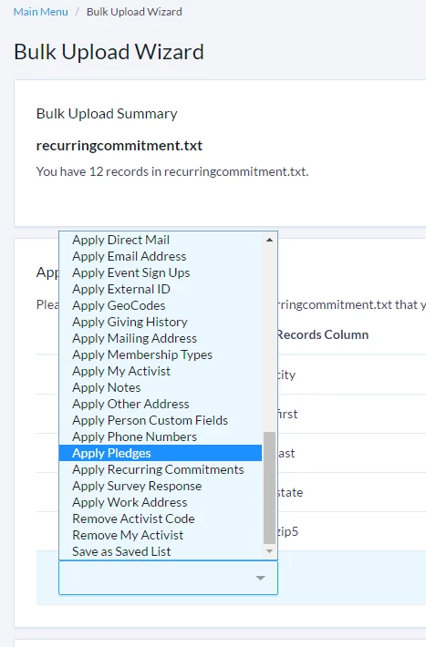Select Save as Saved List option
This screenshot has width=426, height=647.
pos(161,551)
